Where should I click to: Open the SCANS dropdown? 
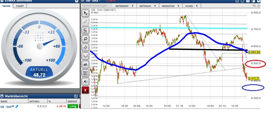[x=192, y=6]
